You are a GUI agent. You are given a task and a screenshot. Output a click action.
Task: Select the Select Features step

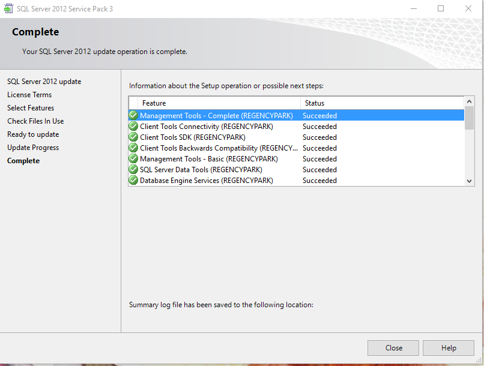click(30, 107)
